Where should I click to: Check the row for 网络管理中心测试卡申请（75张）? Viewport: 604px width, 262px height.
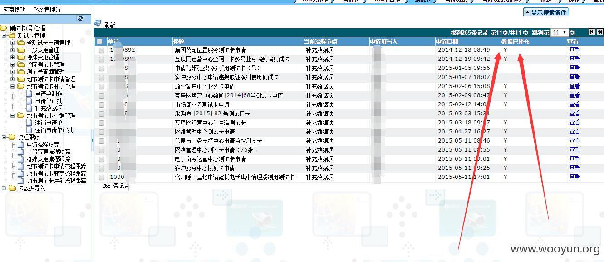coord(102,150)
